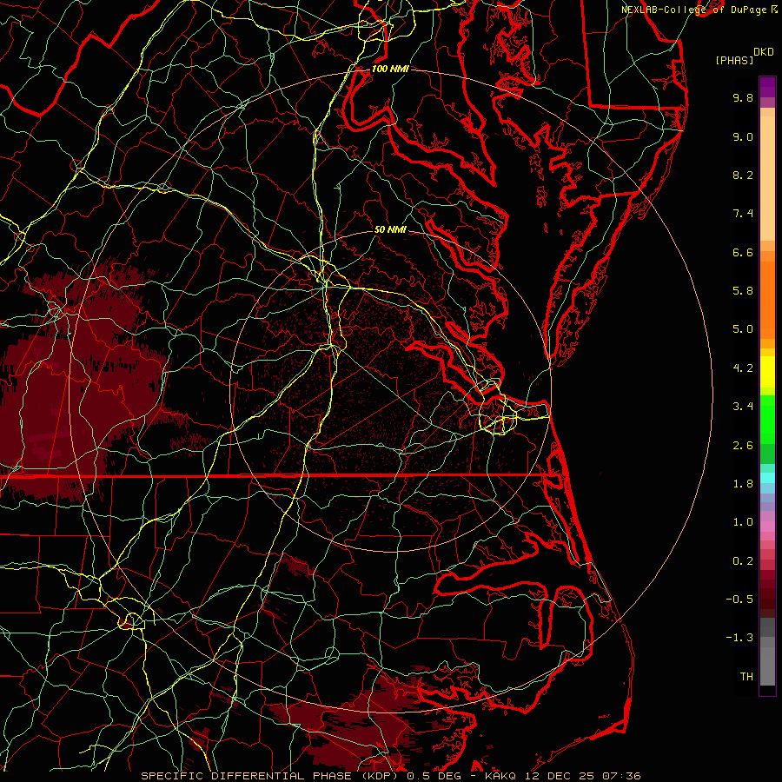
Task: Click the 0.5 DEG elevation text
Action: click(434, 776)
